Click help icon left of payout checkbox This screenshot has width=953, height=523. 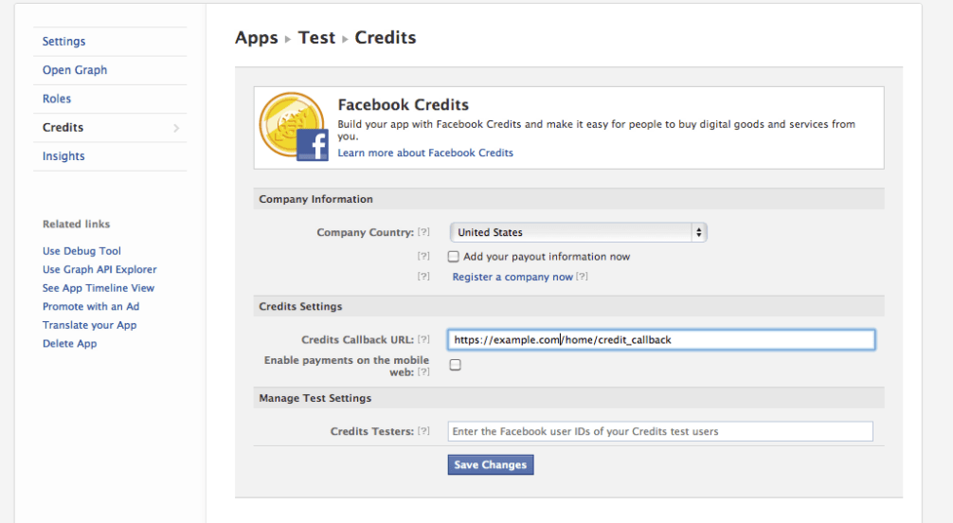pos(423,257)
